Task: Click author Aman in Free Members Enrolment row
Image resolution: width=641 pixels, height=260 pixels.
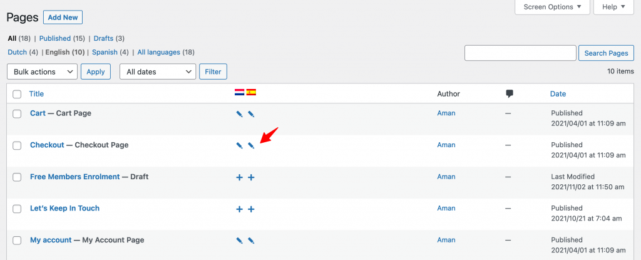Action: tap(446, 177)
